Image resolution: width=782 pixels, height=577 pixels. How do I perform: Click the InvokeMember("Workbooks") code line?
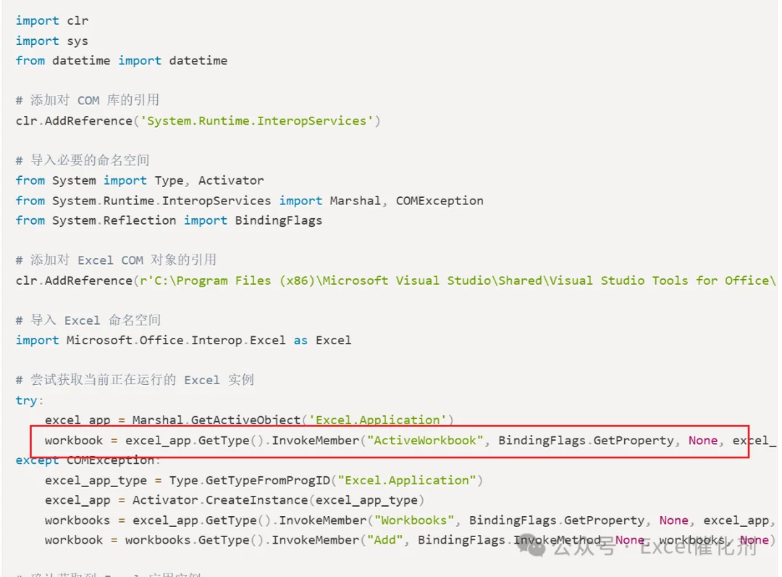411,520
